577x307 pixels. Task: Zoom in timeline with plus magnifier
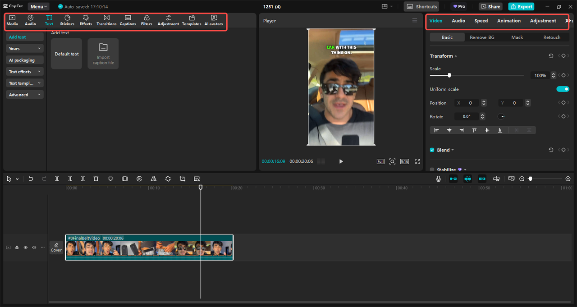568,179
